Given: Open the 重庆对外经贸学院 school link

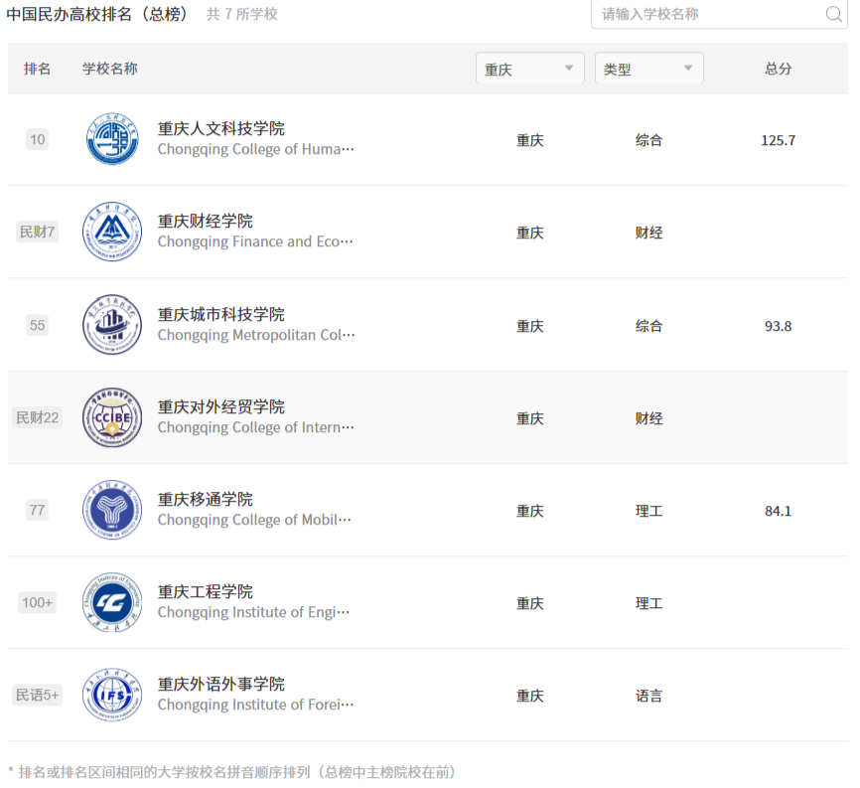Looking at the screenshot, I should pos(221,406).
